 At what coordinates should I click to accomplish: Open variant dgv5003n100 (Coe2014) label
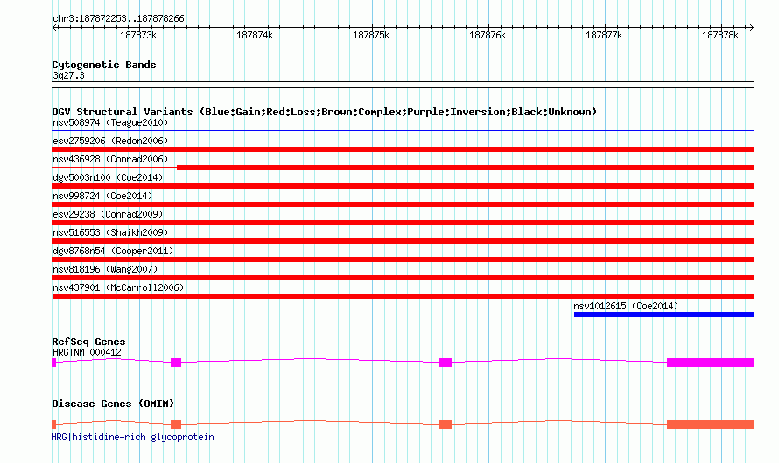click(x=108, y=177)
